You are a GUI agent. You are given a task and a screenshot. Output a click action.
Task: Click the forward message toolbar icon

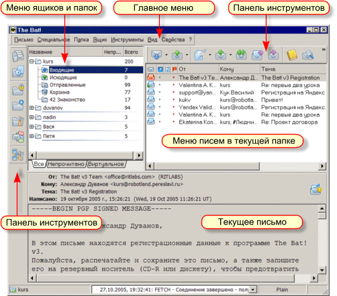(x=257, y=55)
